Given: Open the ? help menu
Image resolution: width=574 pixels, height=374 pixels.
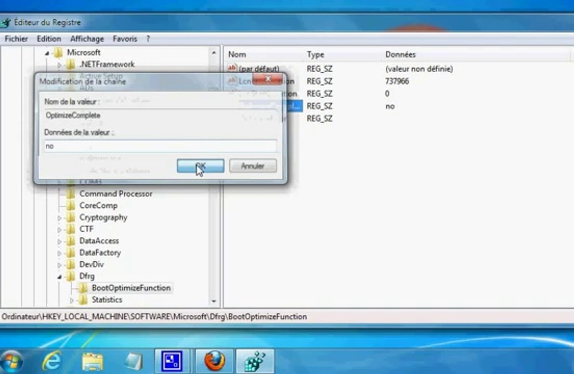Looking at the screenshot, I should click(x=148, y=39).
